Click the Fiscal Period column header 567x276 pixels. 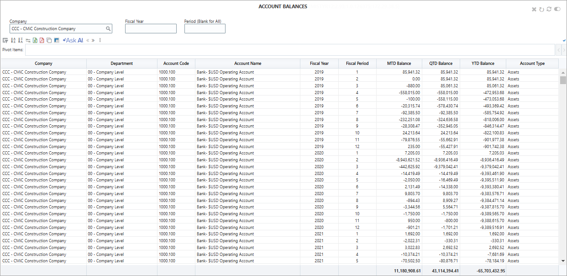click(357, 64)
